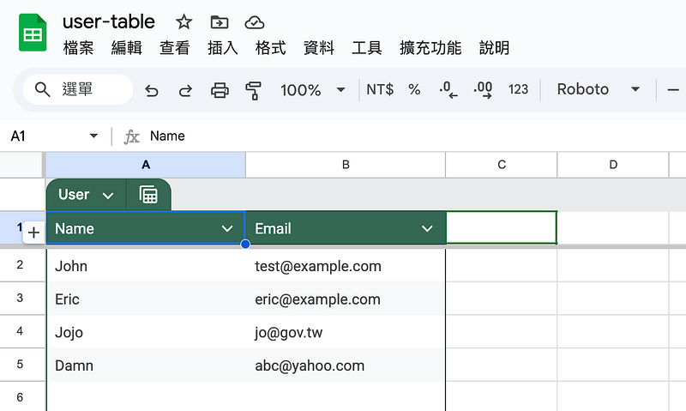Open the 格式 menu
Screen dimensions: 686x411
(x=271, y=48)
